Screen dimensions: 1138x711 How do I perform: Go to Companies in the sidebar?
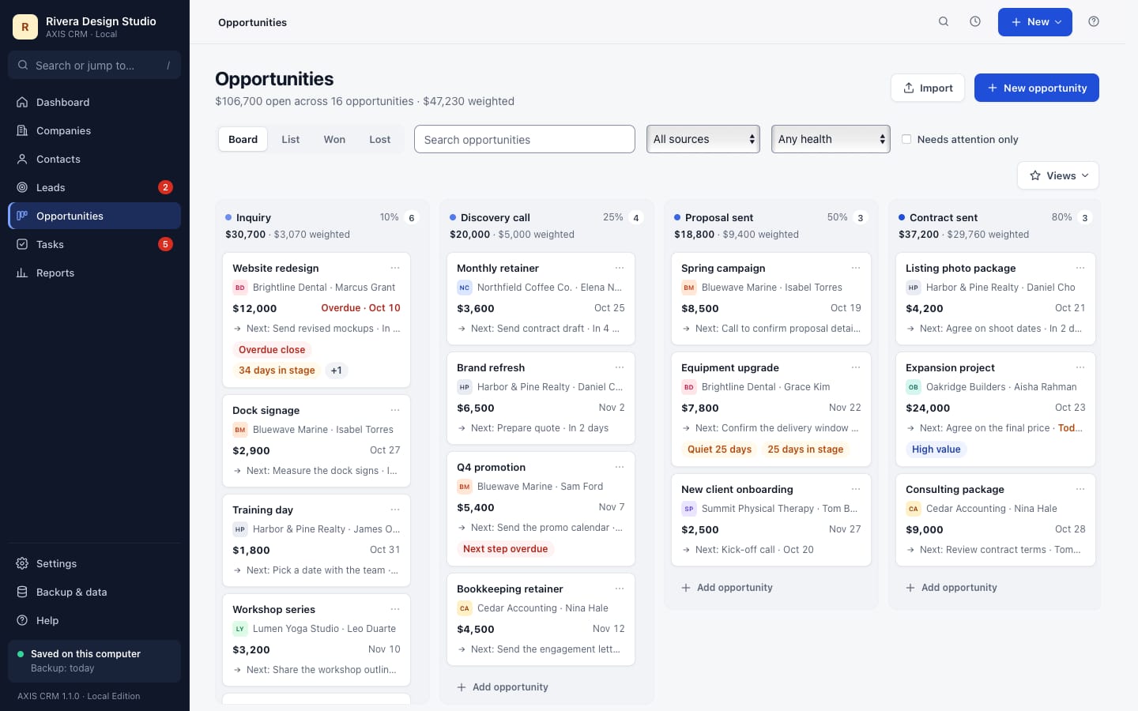pyautogui.click(x=94, y=130)
